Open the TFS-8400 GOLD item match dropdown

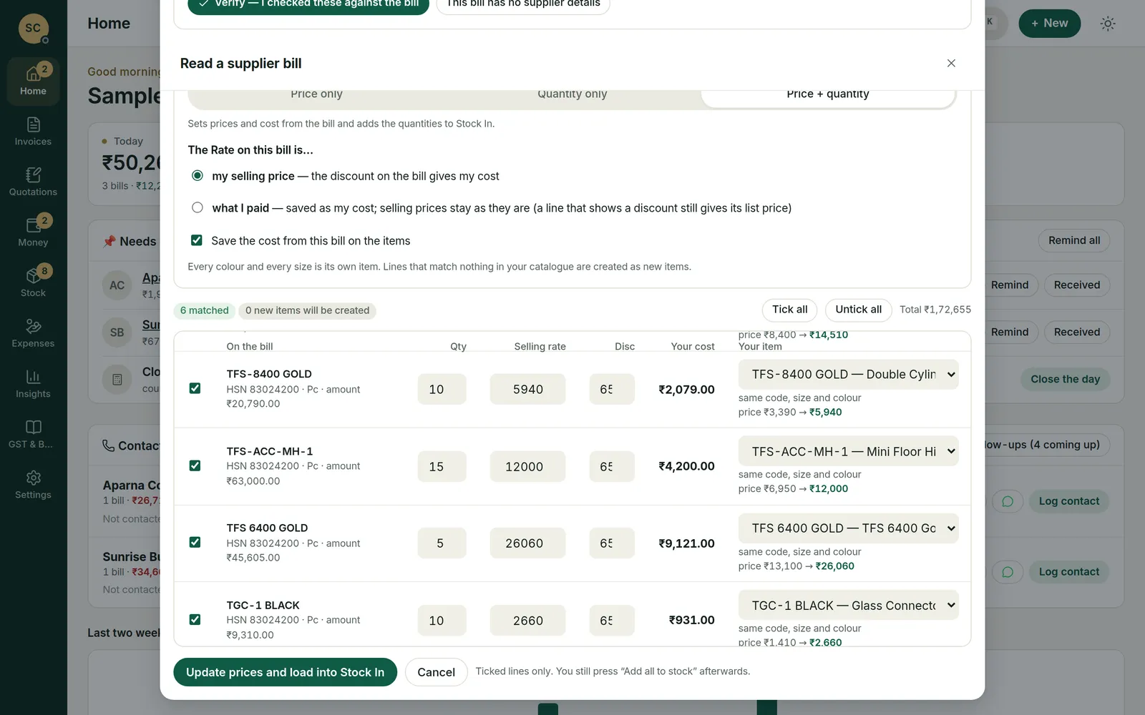point(848,375)
